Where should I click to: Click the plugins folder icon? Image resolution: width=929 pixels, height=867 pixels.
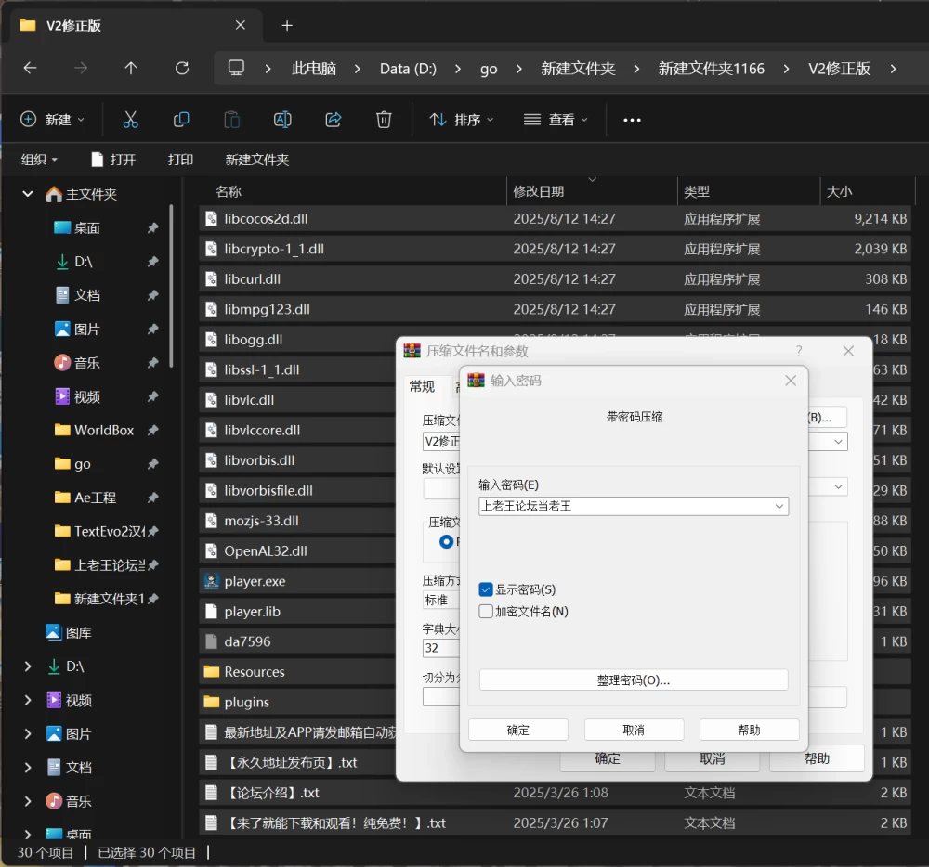tap(211, 701)
